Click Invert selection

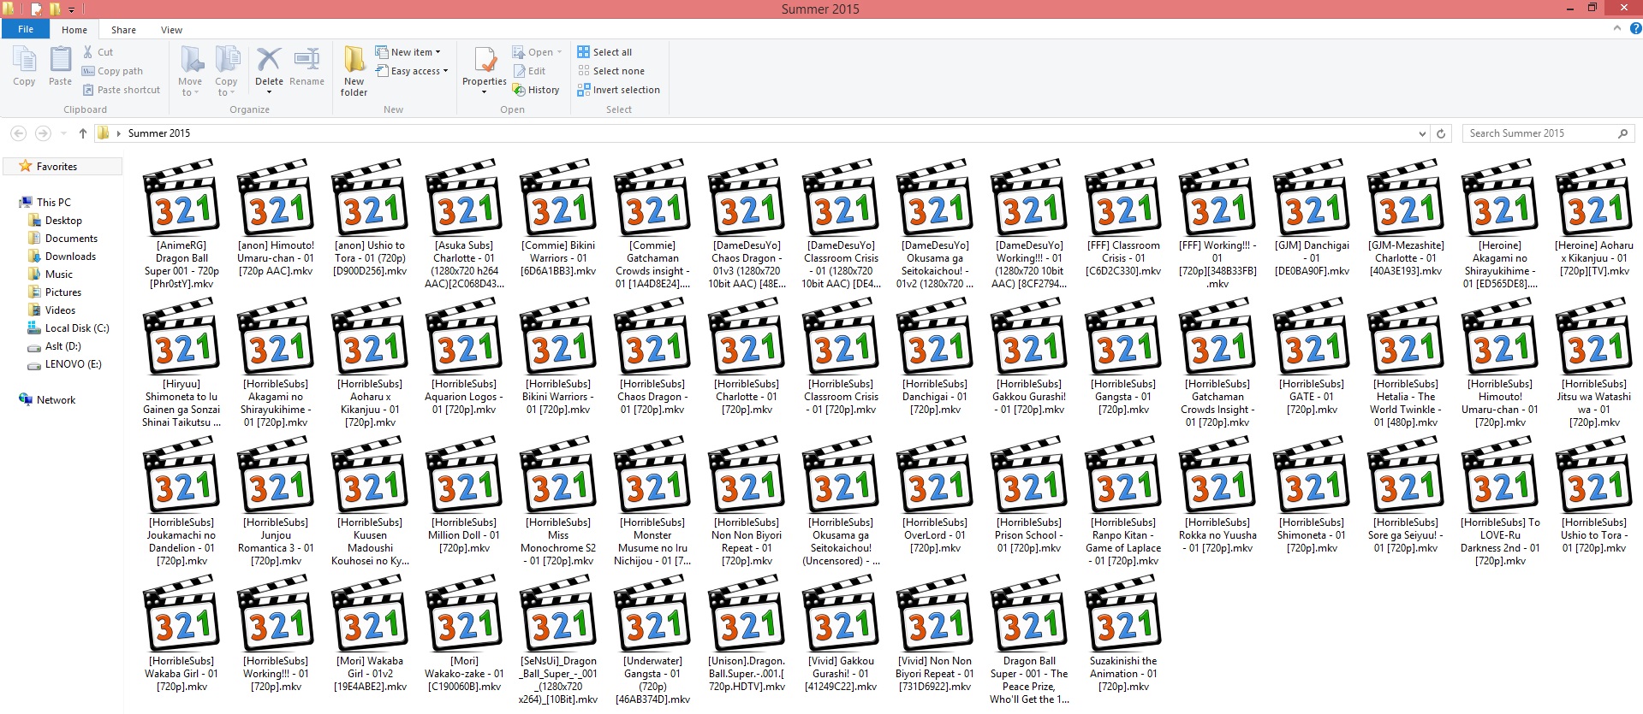coord(618,90)
